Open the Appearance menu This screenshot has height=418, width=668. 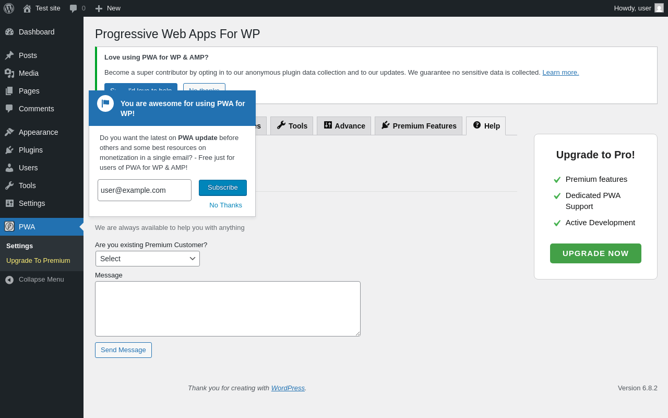pos(42,132)
